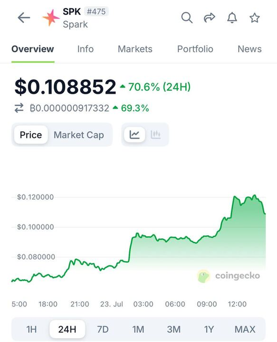The width and height of the screenshot is (277, 342).
Task: Select the 24H time range
Action: 67,329
